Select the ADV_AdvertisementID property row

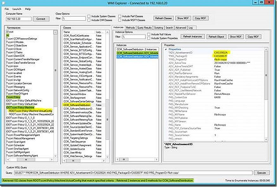coord(214,52)
